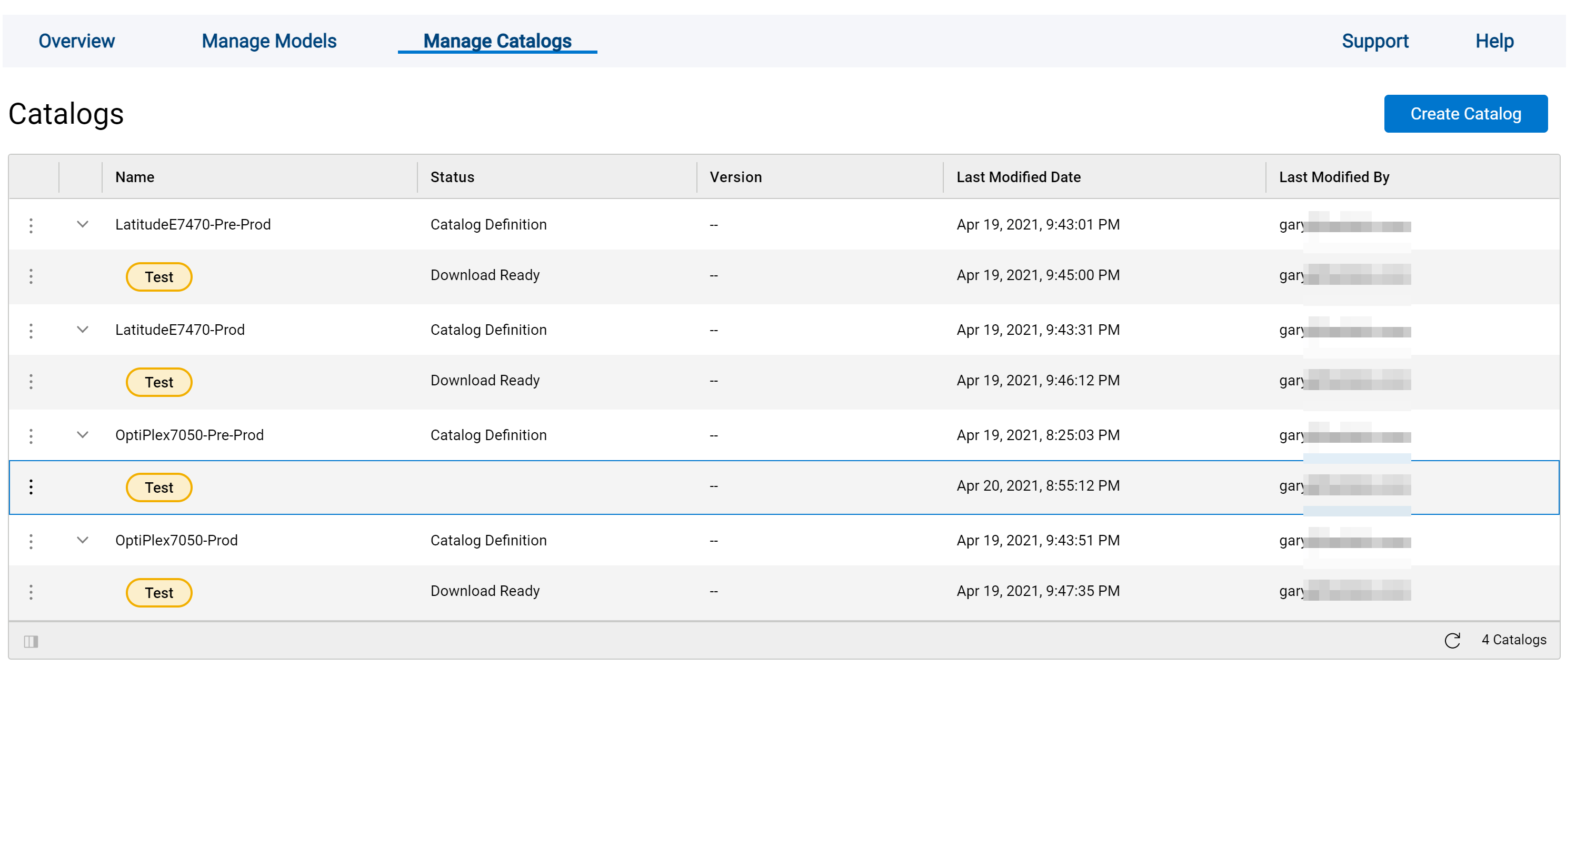Image resolution: width=1576 pixels, height=846 pixels.
Task: Collapse the LatitudeE7470-Prod catalog row
Action: click(x=82, y=330)
